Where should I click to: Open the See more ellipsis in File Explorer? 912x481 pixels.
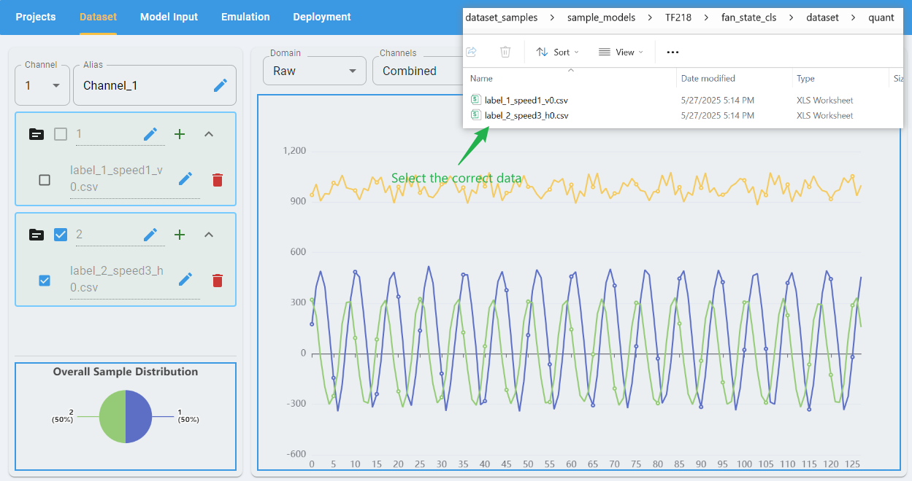(672, 52)
